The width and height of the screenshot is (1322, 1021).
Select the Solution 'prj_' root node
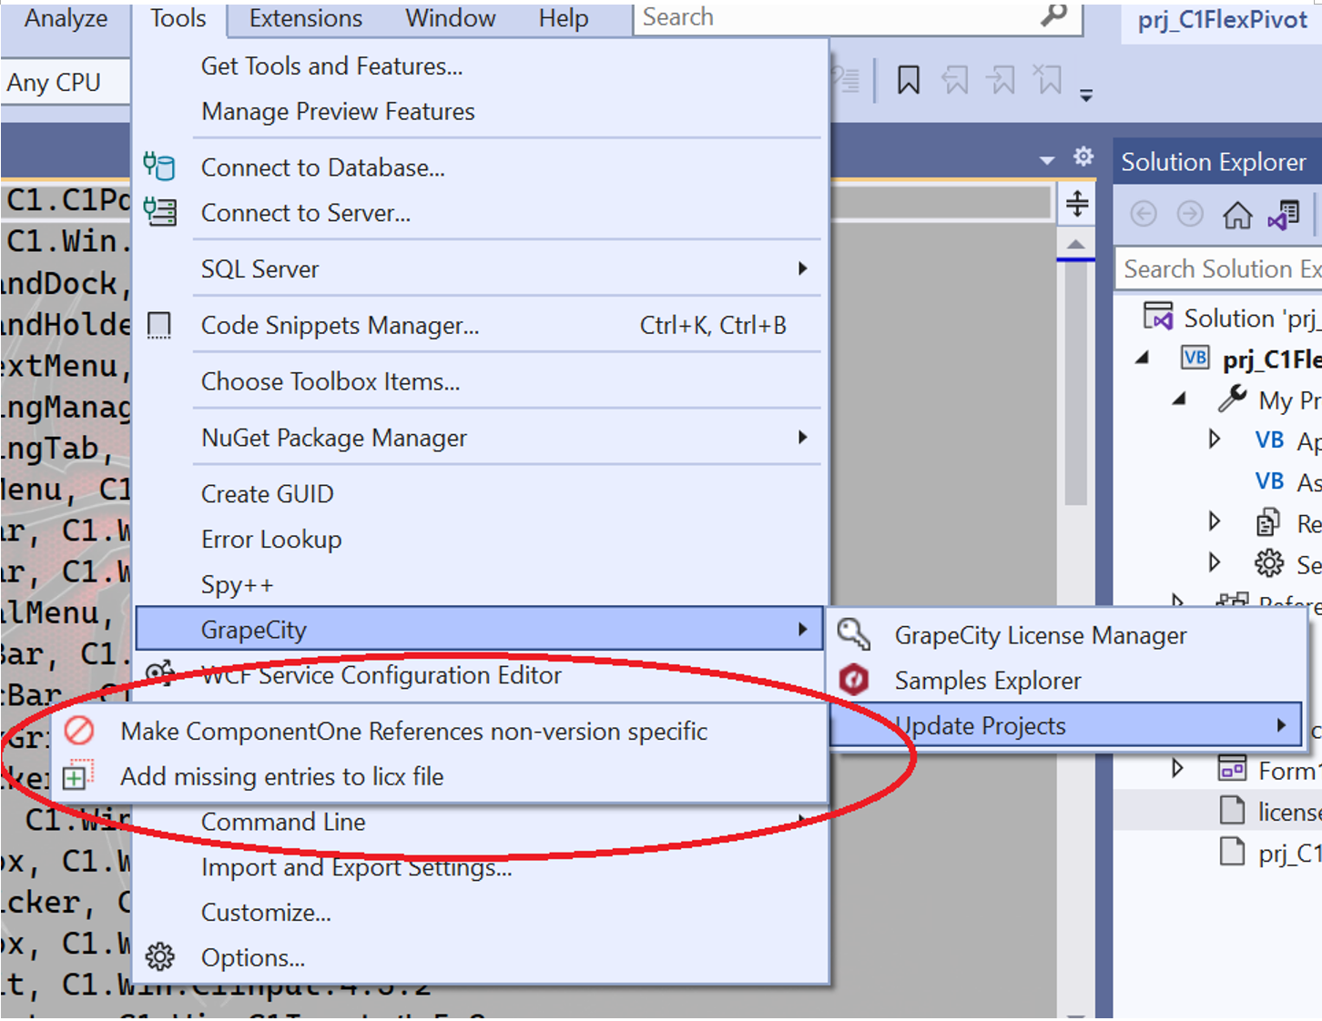coord(1233,318)
